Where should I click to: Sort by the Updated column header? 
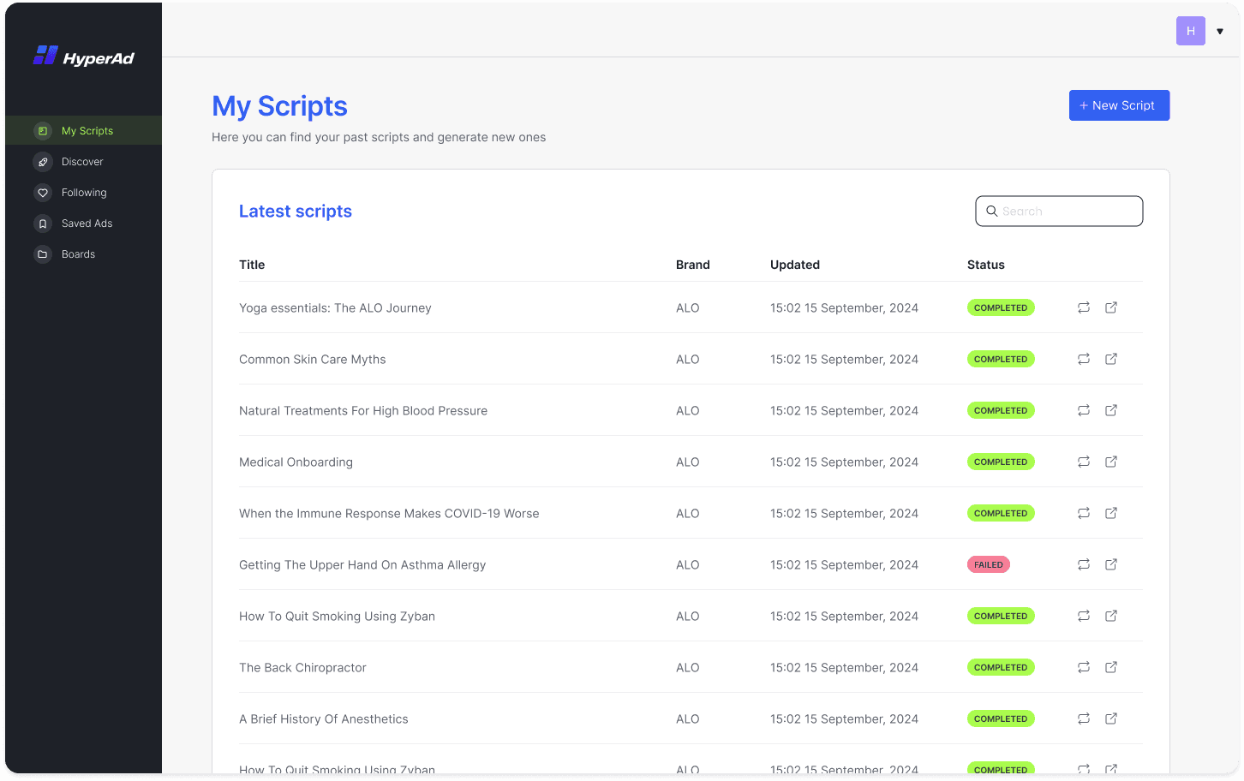point(794,265)
